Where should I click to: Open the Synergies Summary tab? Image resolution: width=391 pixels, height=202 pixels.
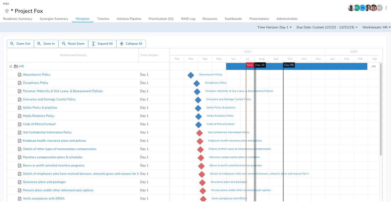pyautogui.click(x=54, y=19)
